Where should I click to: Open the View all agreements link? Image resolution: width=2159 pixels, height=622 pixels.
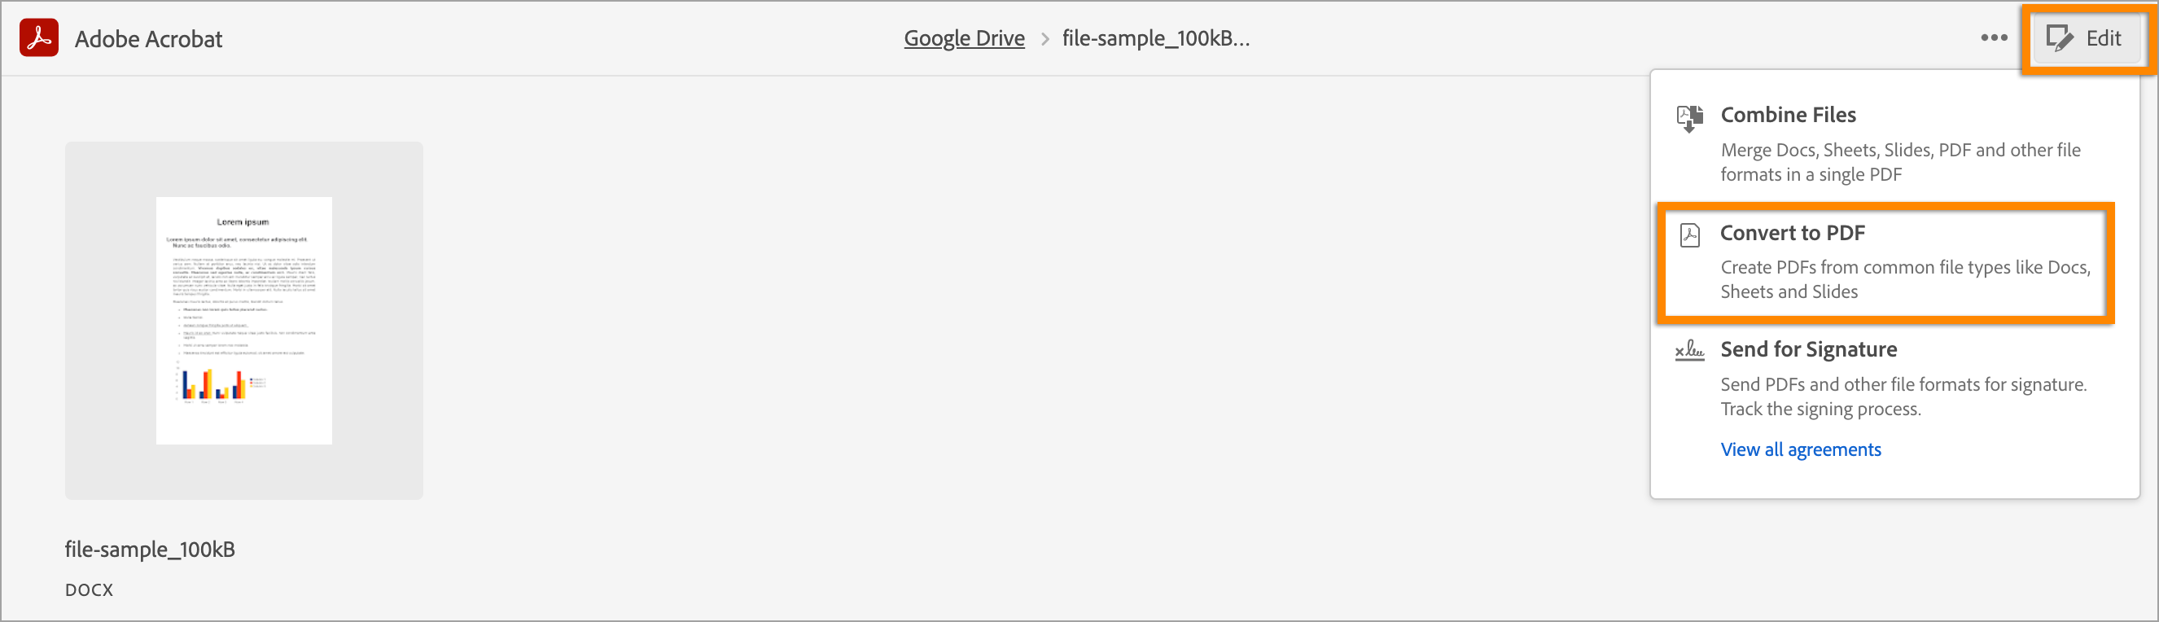click(x=1800, y=449)
